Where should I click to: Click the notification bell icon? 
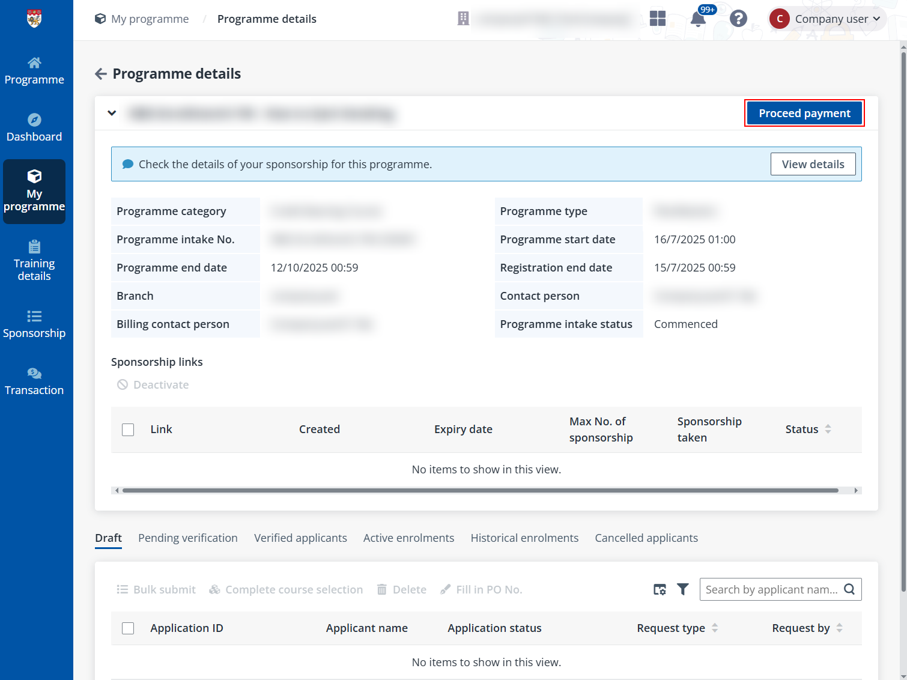[x=698, y=19]
